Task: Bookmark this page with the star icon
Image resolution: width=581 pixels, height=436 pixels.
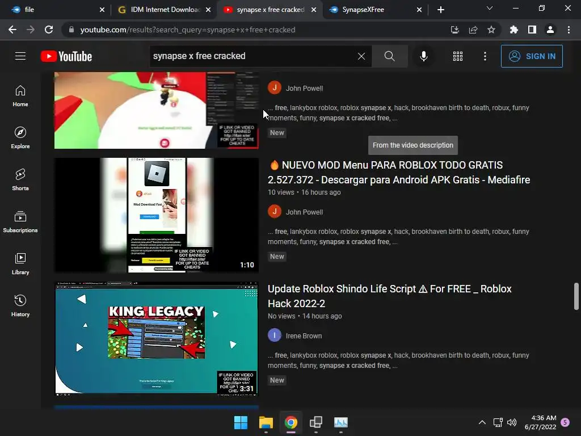Action: click(x=491, y=30)
